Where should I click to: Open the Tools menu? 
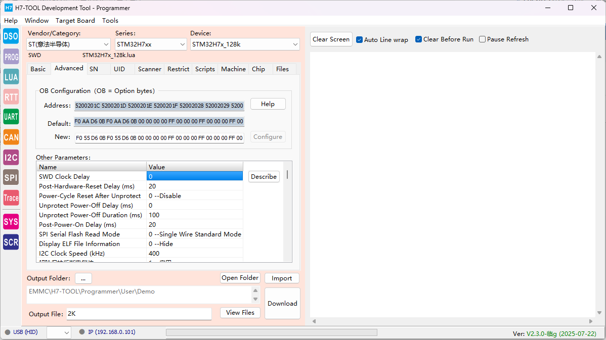110,20
